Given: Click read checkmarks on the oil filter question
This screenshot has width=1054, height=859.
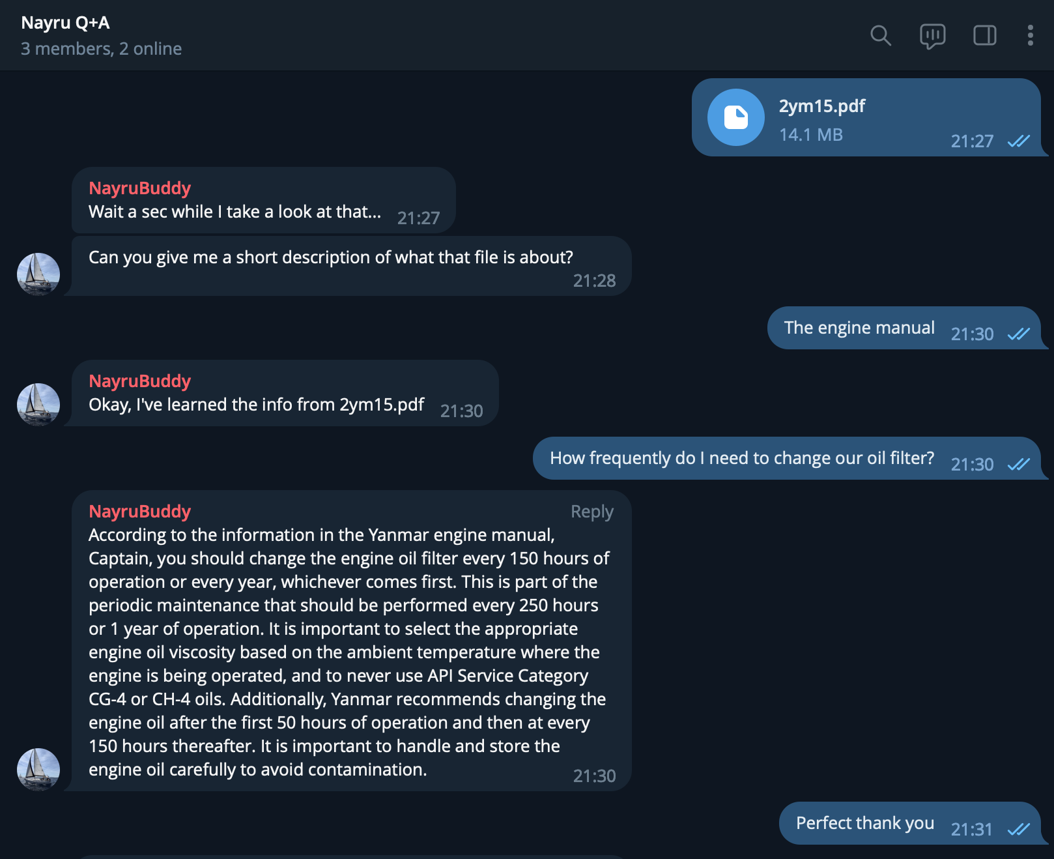Looking at the screenshot, I should pos(1018,465).
